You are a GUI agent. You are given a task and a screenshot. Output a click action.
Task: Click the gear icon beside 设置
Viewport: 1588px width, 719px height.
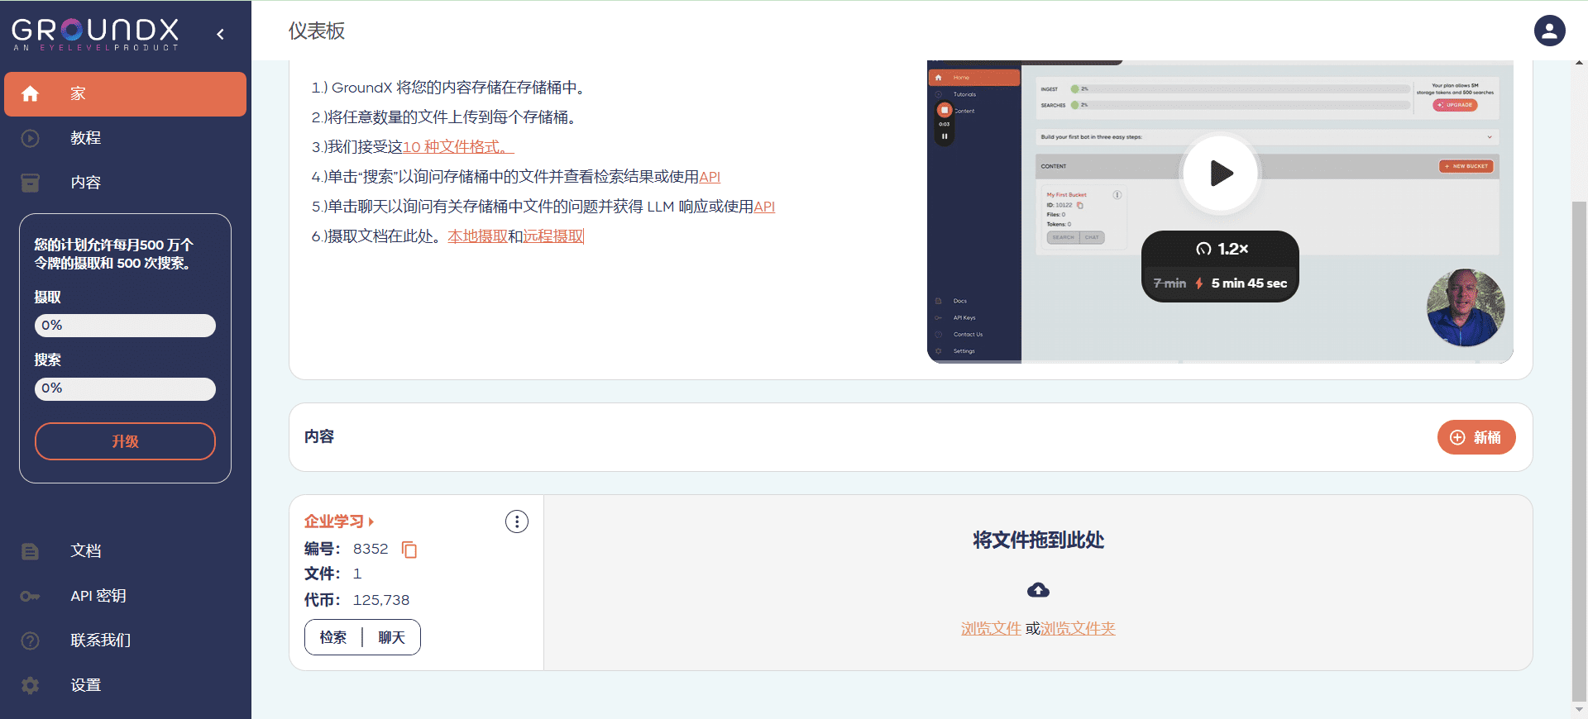[31, 685]
